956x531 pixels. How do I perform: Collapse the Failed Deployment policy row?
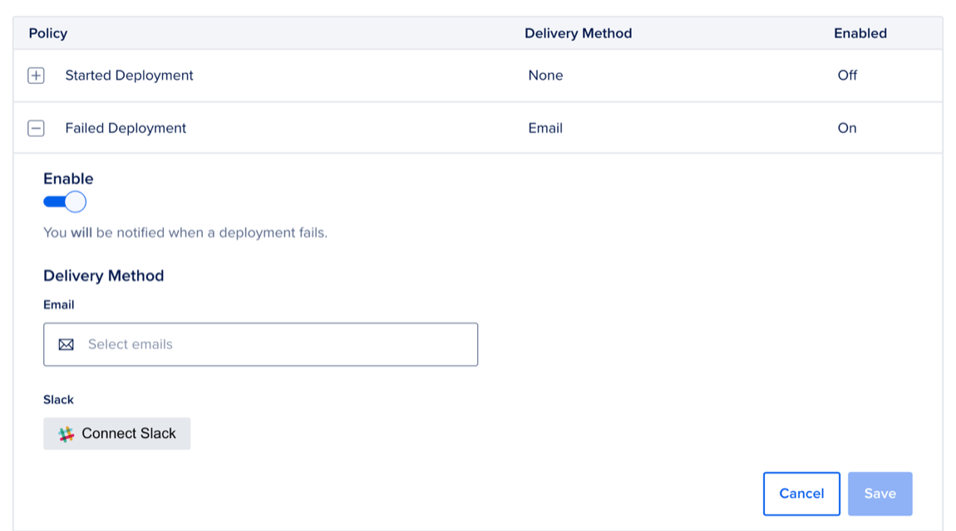pos(36,129)
